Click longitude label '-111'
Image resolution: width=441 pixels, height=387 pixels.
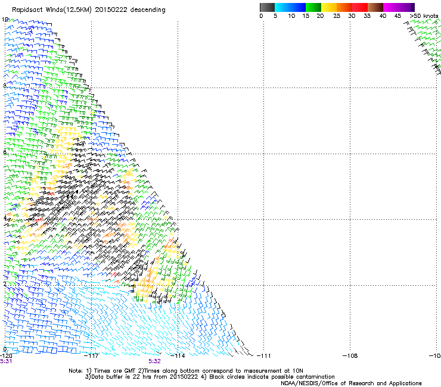[264, 356]
